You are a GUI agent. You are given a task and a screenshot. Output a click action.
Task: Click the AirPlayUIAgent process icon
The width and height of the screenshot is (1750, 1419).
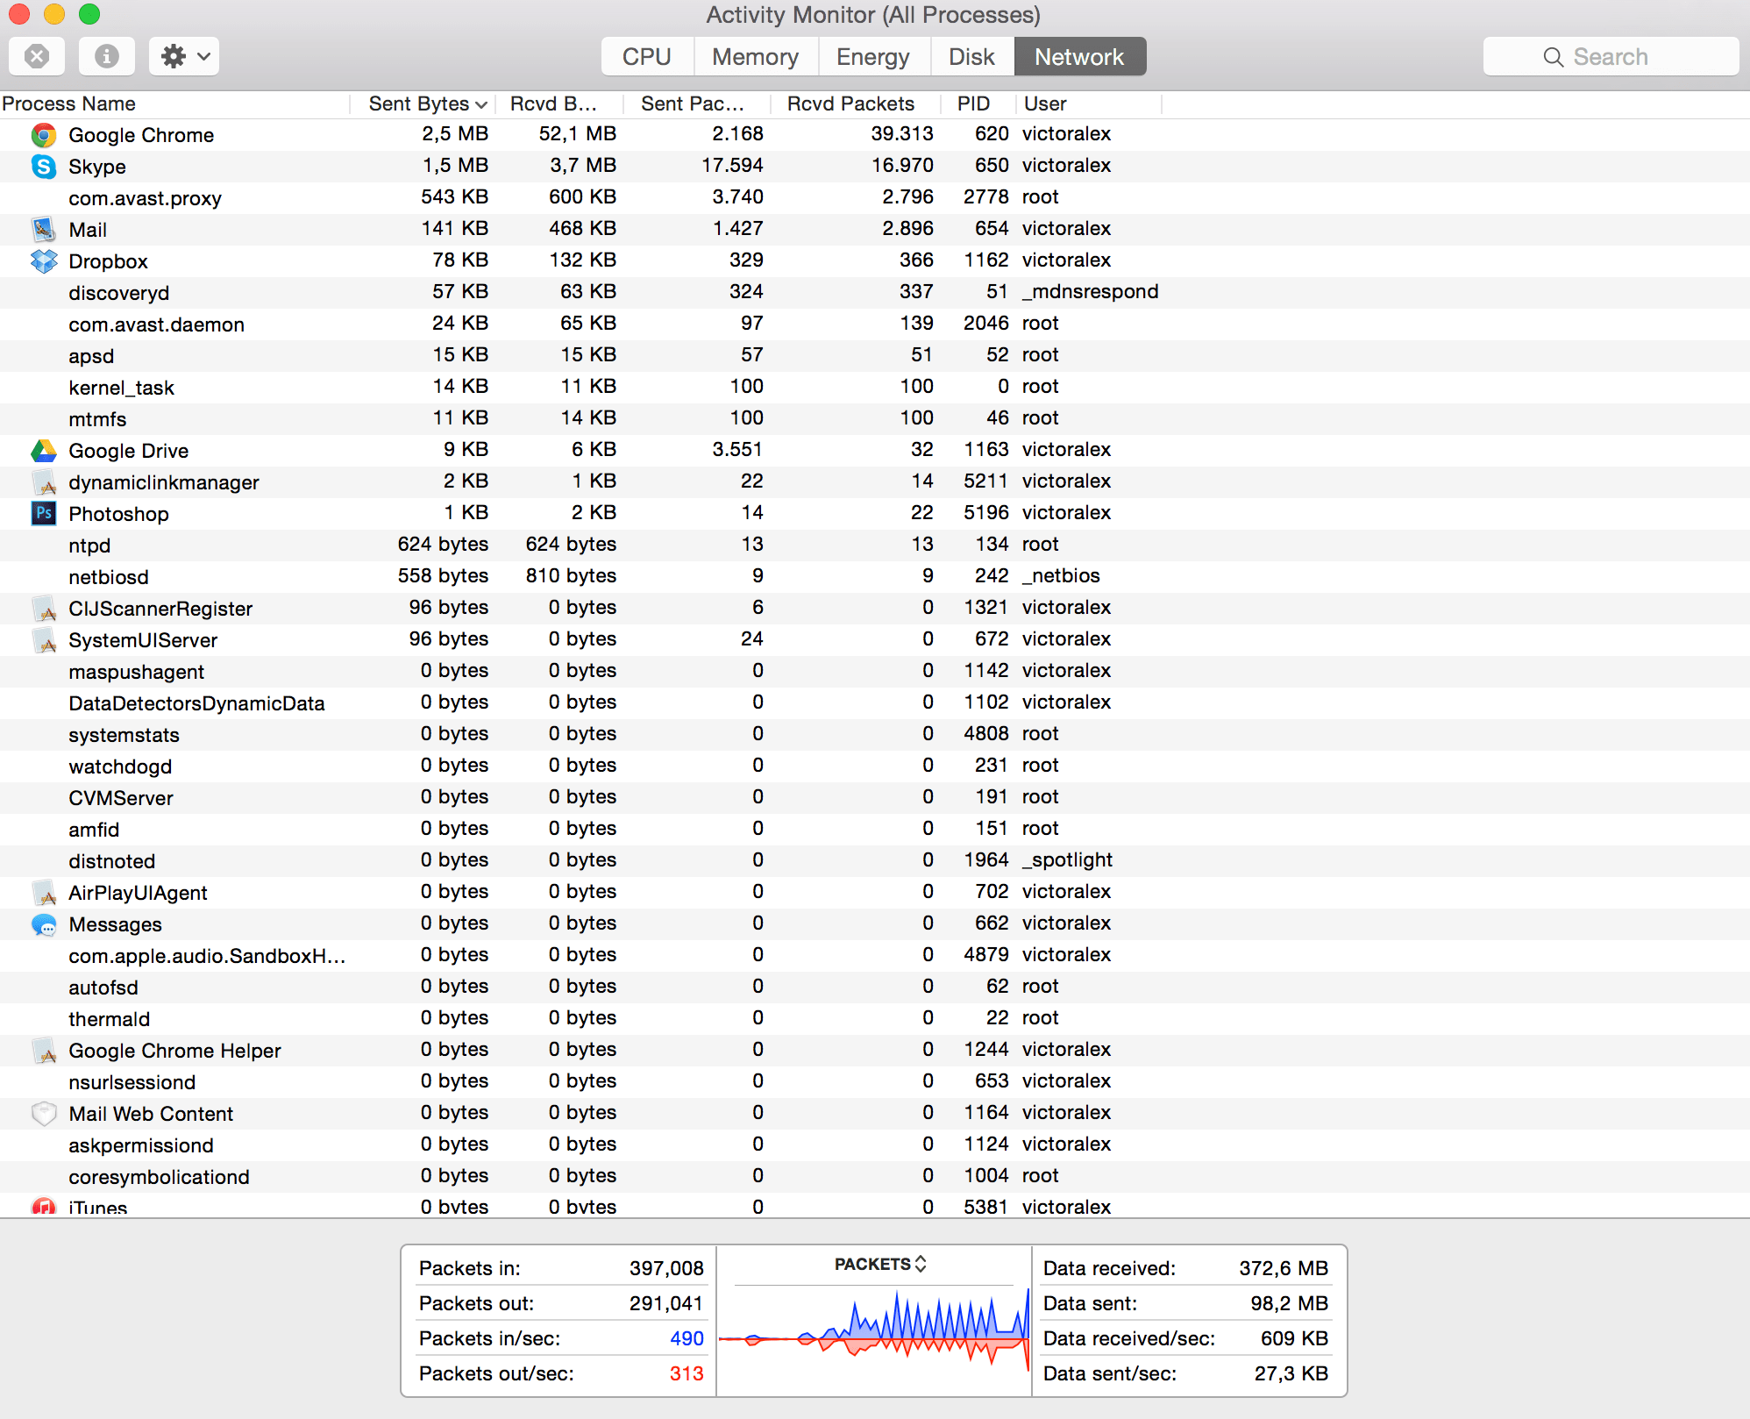point(44,892)
